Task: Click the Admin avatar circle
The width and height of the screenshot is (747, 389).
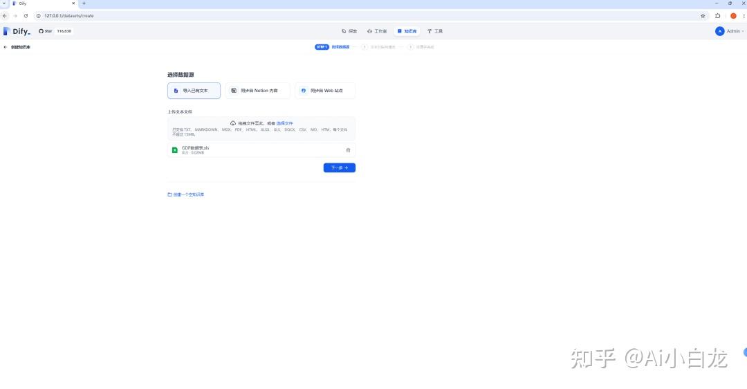Action: coord(720,31)
